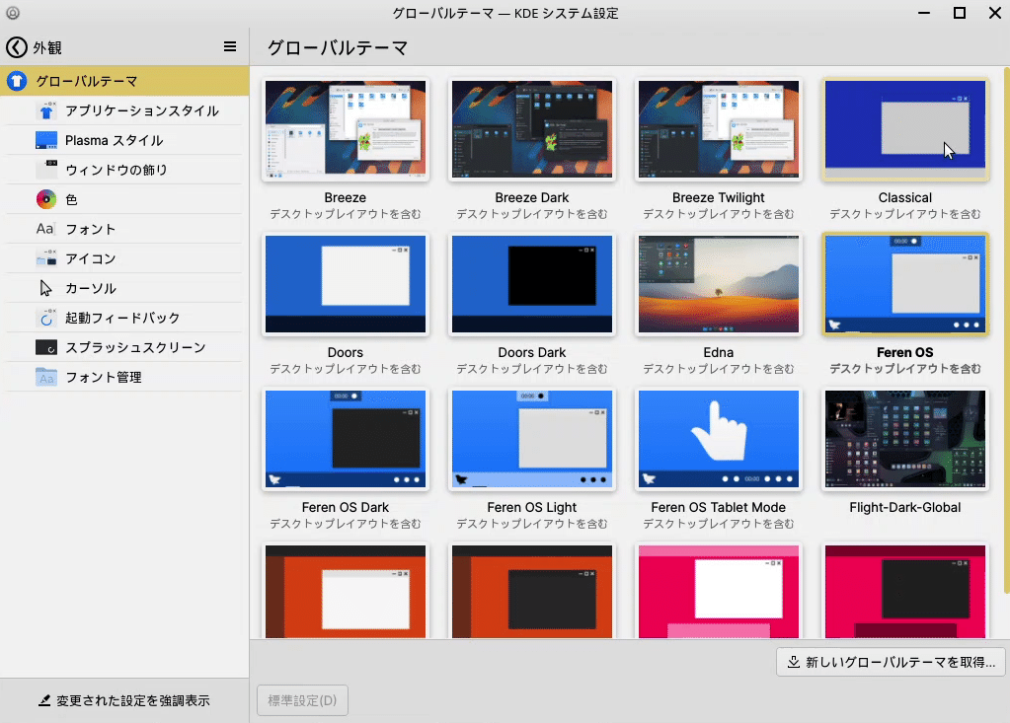Select the Breeze Twilight theme thumbnail
This screenshot has height=723, width=1010.
[718, 128]
